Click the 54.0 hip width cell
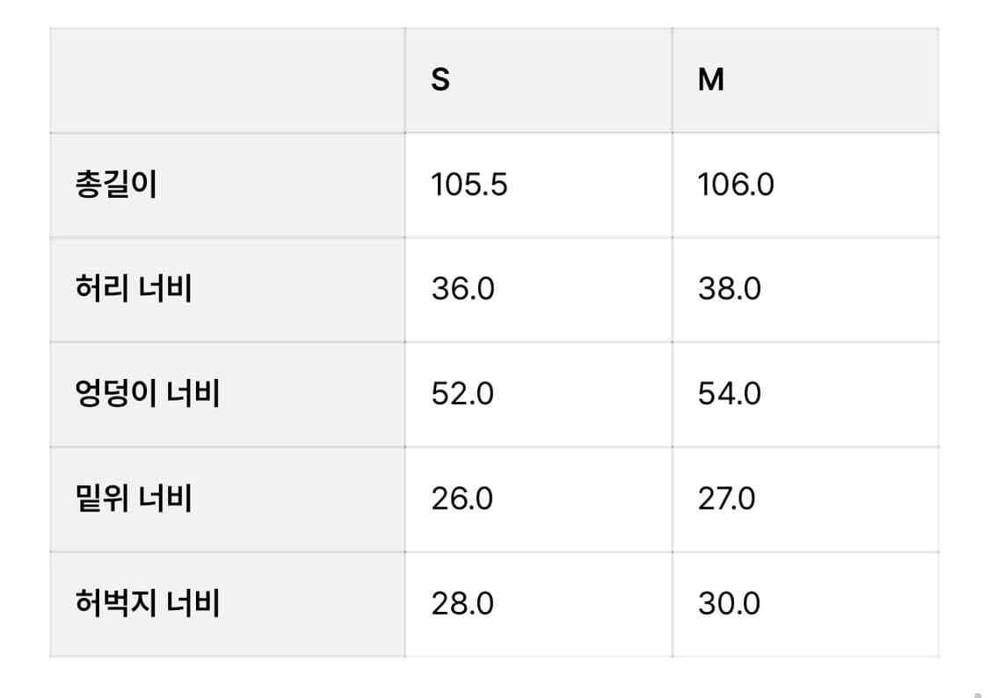 [x=729, y=393]
